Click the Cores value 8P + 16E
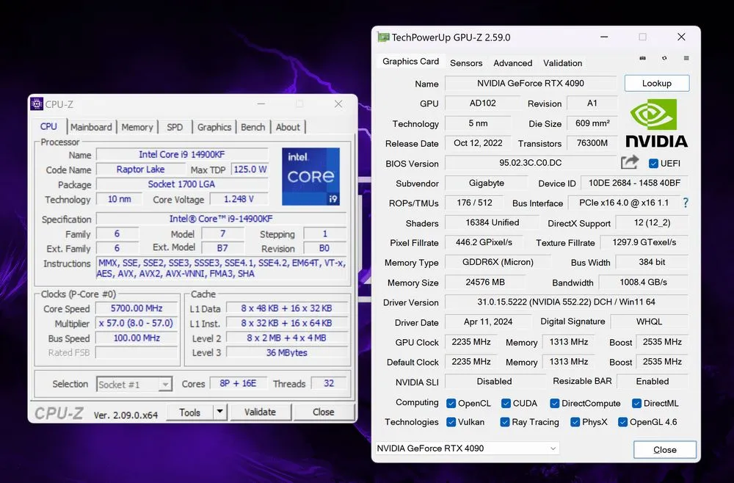The height and width of the screenshot is (483, 734). coord(239,383)
